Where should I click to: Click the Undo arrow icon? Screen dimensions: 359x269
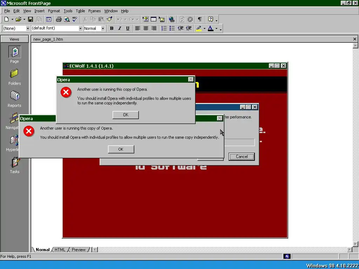120,20
